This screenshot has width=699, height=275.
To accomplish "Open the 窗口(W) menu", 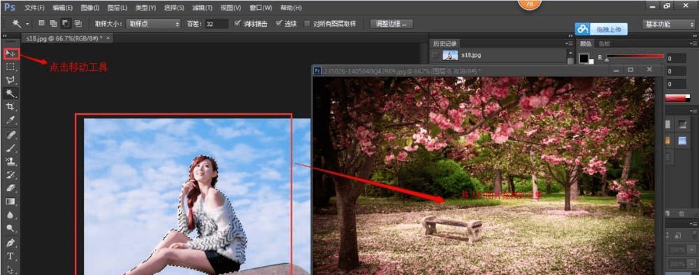I will click(260, 8).
